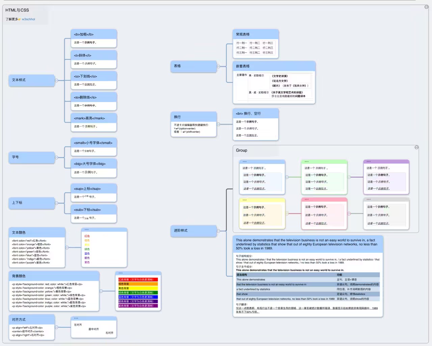The height and width of the screenshot is (346, 432).
Task: Collapse the HTML与CSS outer frame
Action: tap(426, 7)
